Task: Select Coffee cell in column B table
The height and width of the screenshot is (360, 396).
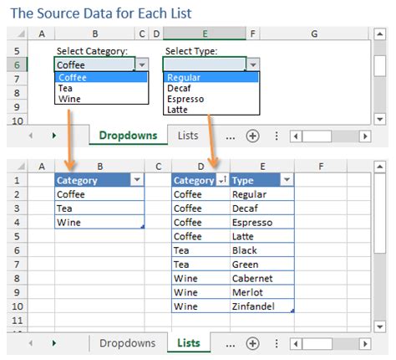Action: coord(99,194)
